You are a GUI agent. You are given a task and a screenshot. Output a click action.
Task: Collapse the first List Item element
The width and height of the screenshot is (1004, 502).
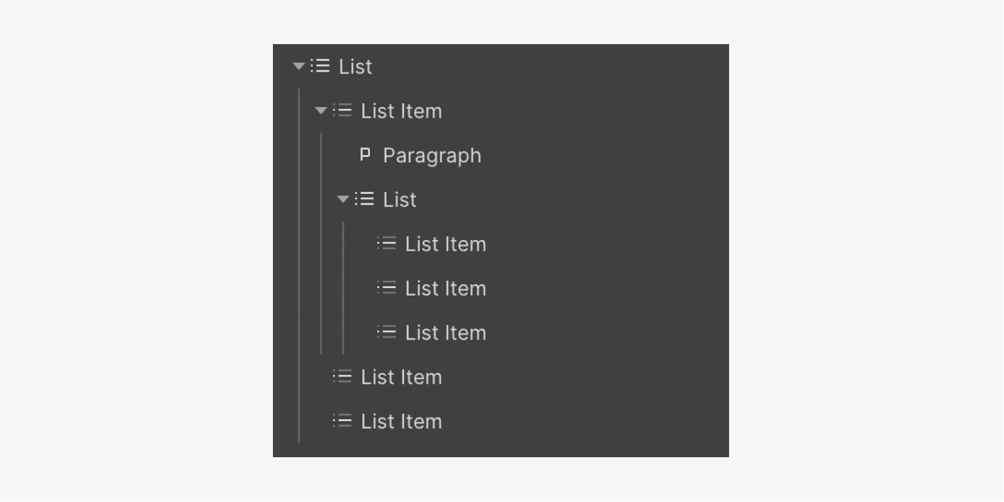(320, 111)
